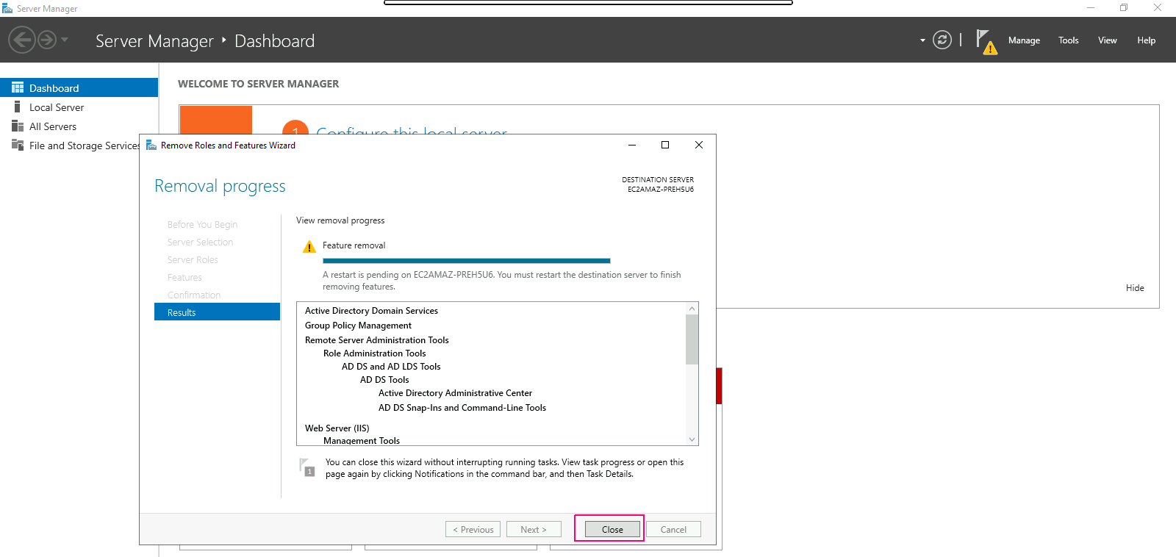Screen dimensions: 1176x557
Task: Click the AD DS Tools entry
Action: pyautogui.click(x=384, y=380)
